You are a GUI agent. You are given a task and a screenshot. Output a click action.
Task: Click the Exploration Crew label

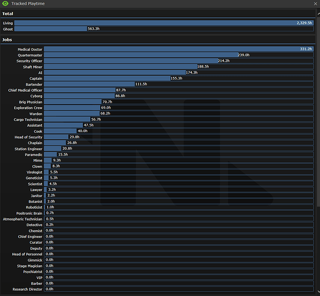[x=28, y=108]
